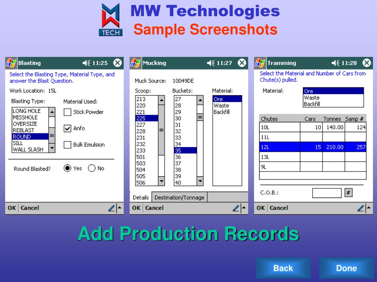
Task: Click OK in the Blasting window
Action: [12, 208]
